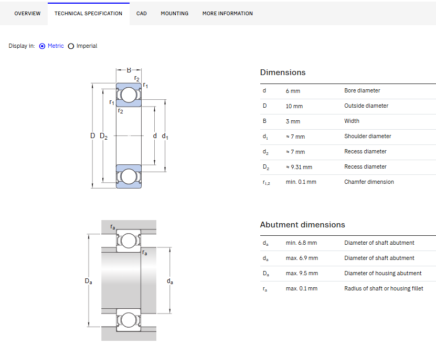The height and width of the screenshot is (344, 436).
Task: Go to the More Information tab
Action: pos(228,13)
